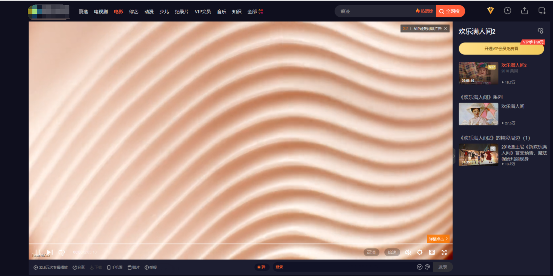Open player settings gear icon
Viewport: 553px width, 276px height.
click(420, 252)
